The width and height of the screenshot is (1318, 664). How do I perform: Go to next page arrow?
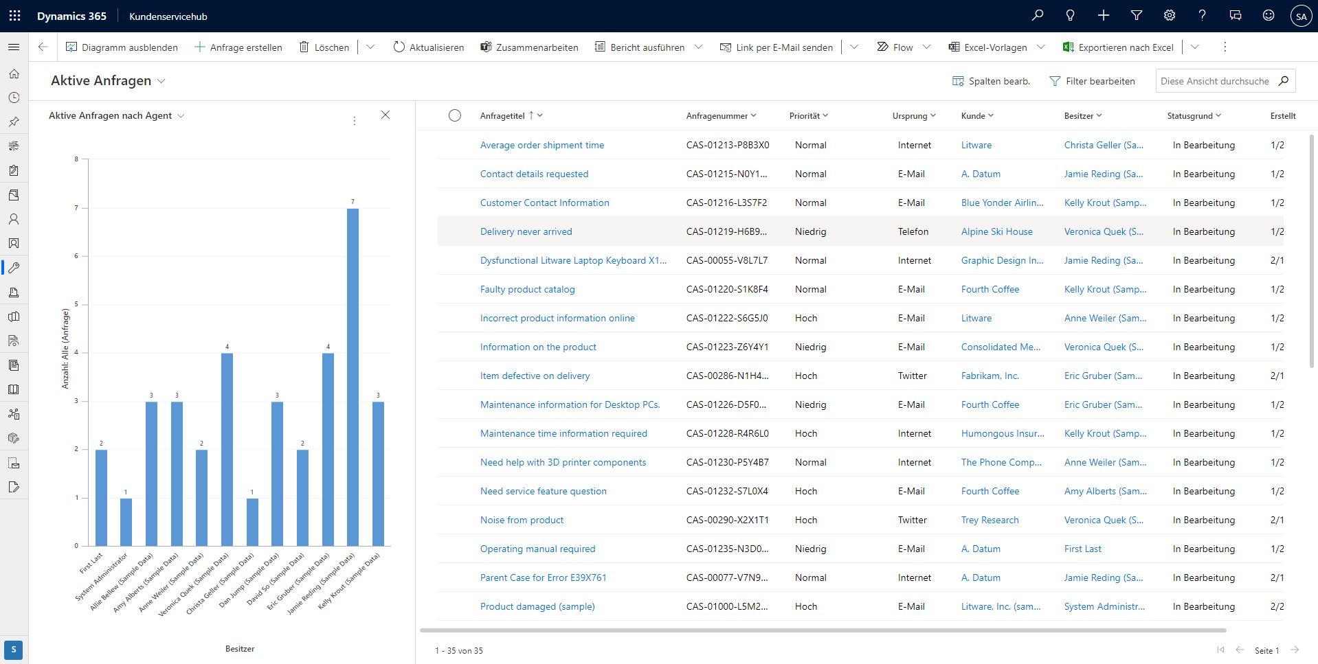click(x=1295, y=650)
